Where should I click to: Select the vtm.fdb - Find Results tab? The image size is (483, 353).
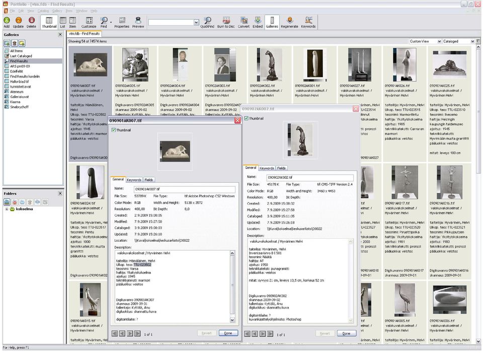point(84,34)
